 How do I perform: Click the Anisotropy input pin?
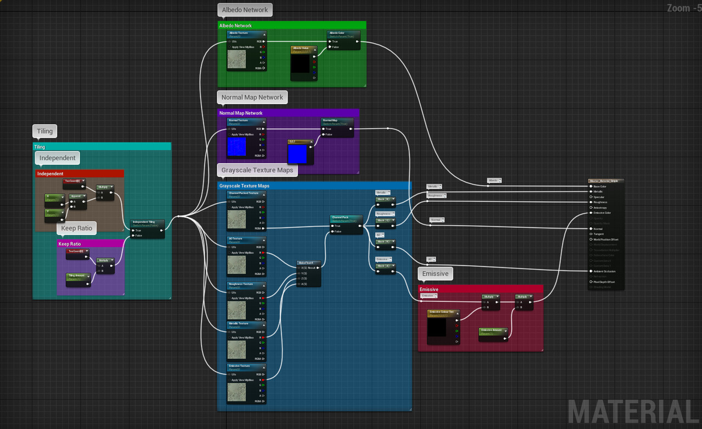[x=591, y=208]
